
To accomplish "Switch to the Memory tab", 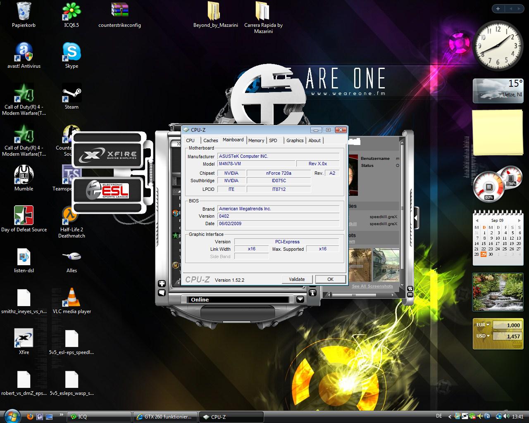I will pos(256,140).
